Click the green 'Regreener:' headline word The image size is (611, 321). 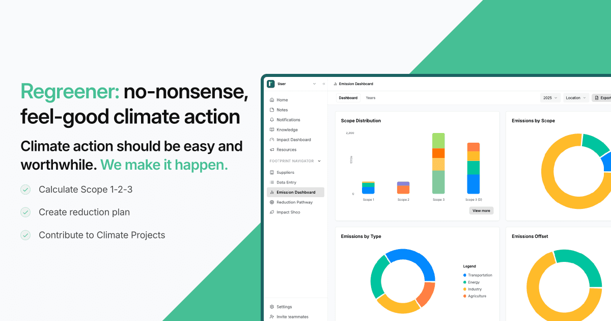point(70,92)
